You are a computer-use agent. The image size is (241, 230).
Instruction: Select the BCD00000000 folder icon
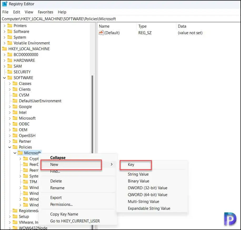point(10,54)
